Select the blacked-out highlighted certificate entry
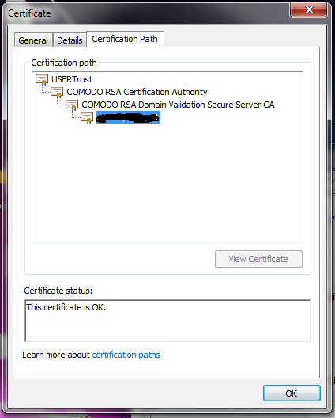The height and width of the screenshot is (418, 335). pos(128,117)
